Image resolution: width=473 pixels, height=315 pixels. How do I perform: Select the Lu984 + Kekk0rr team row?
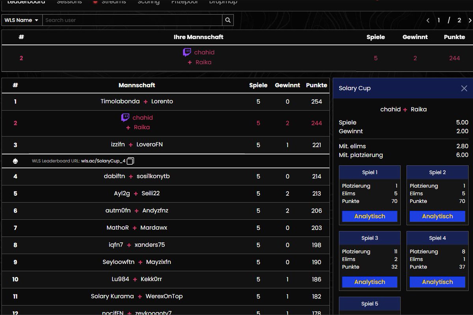tap(166, 279)
